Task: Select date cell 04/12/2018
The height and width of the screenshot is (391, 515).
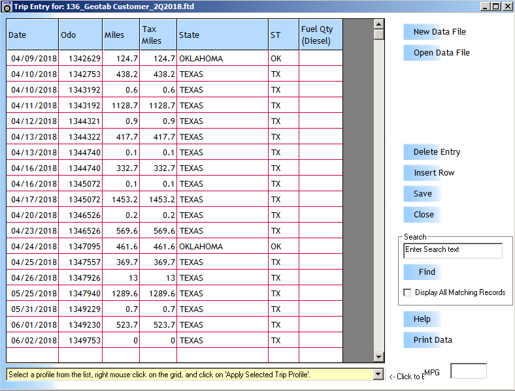Action: 33,121
